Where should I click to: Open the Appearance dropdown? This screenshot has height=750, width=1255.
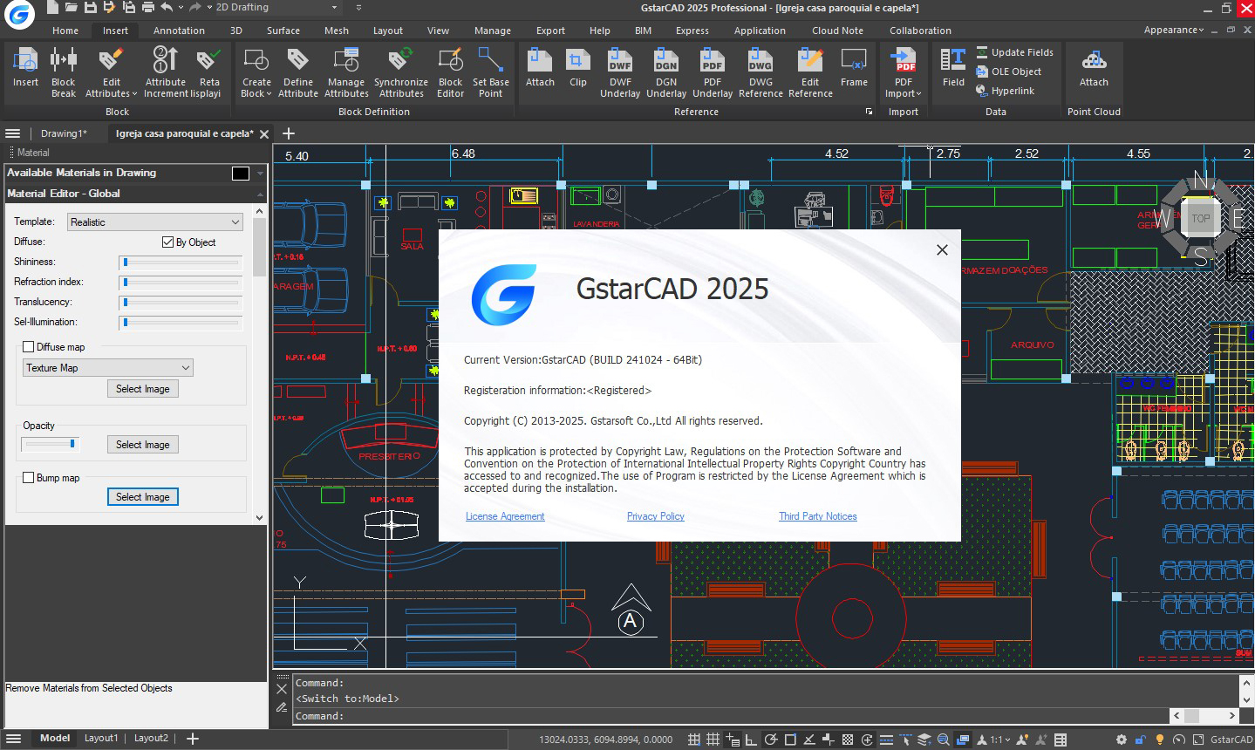(1174, 30)
